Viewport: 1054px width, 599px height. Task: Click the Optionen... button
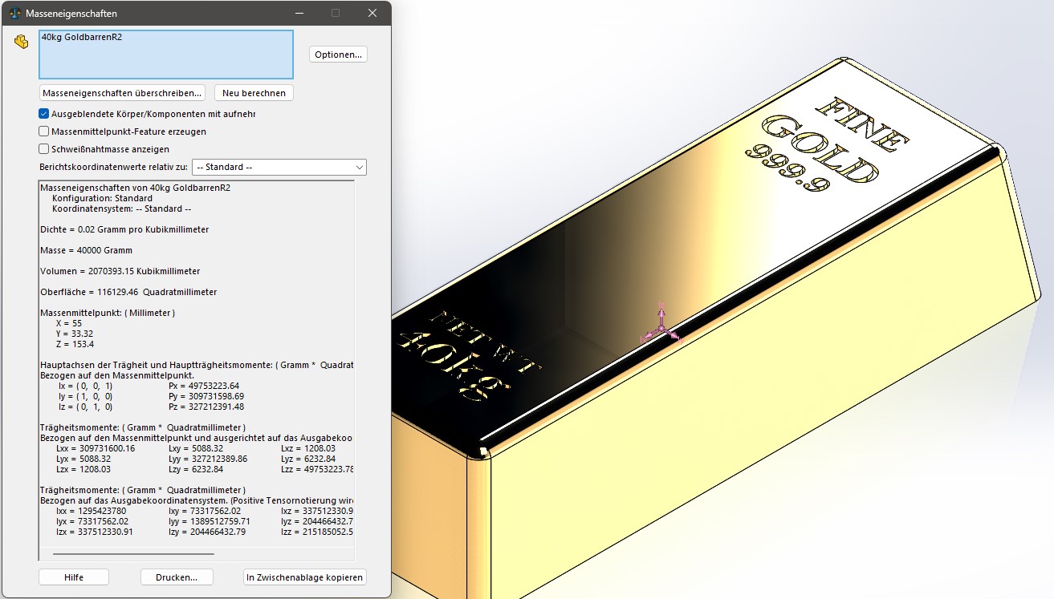click(338, 55)
